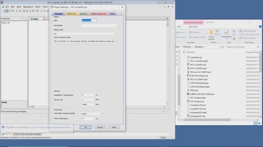Click the Ejemplos breadcrumb
The image size is (263, 147).
point(199,47)
